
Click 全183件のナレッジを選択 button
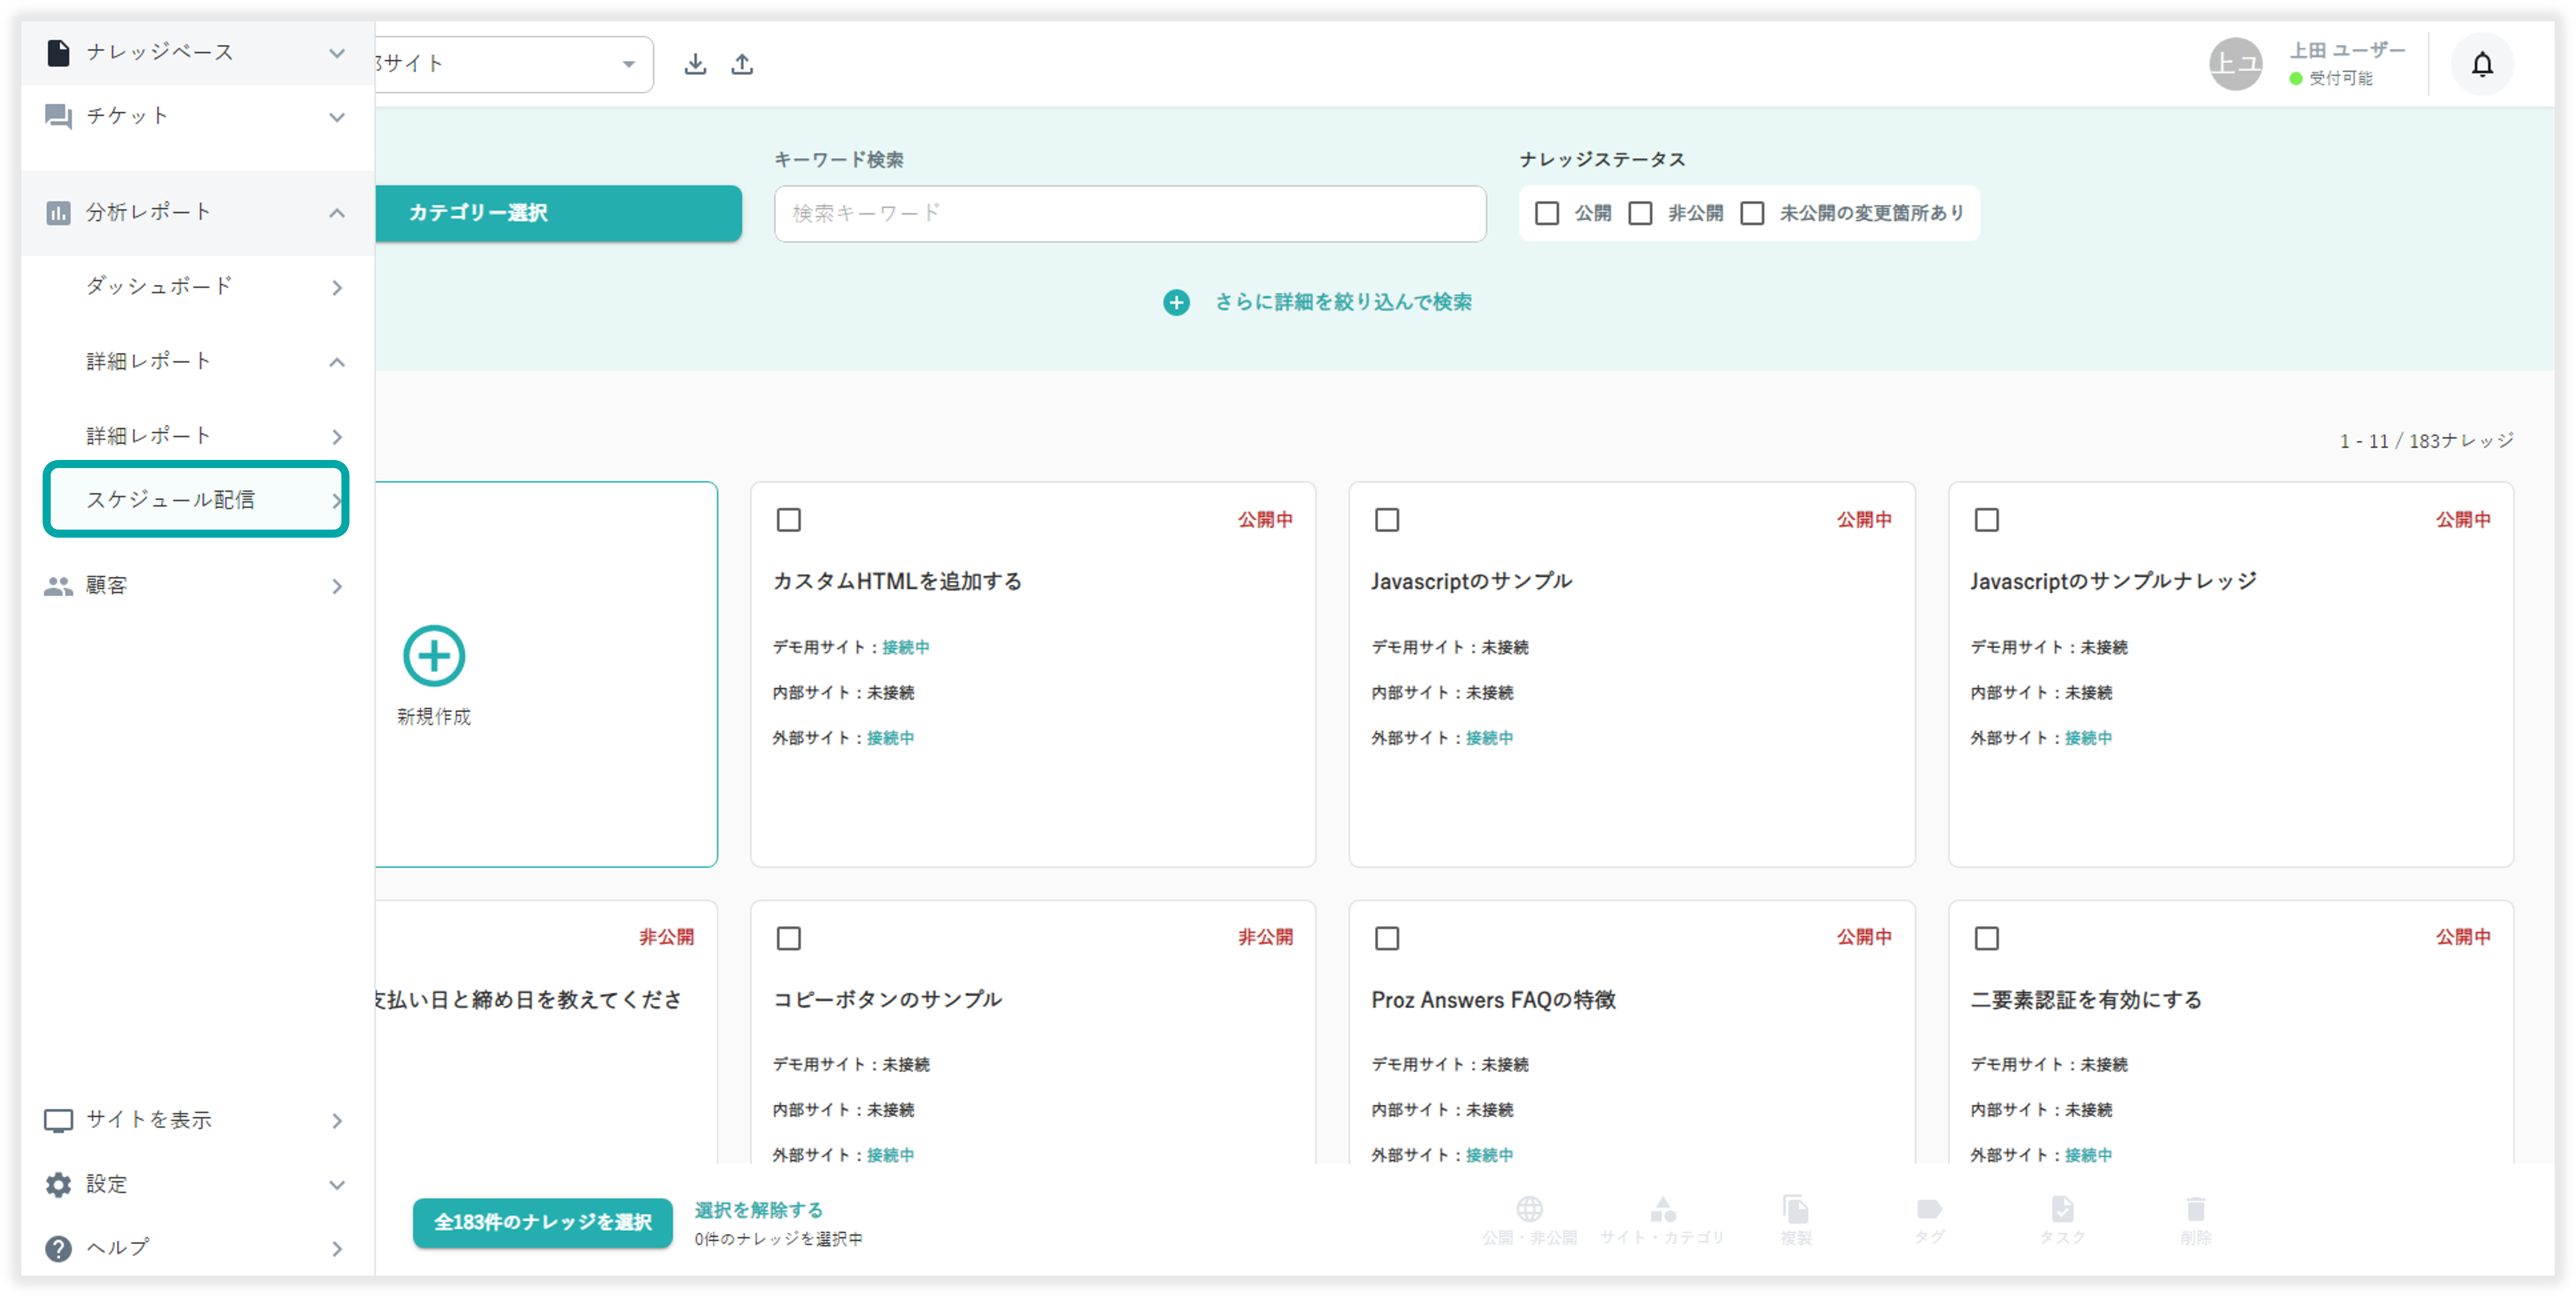(x=543, y=1222)
